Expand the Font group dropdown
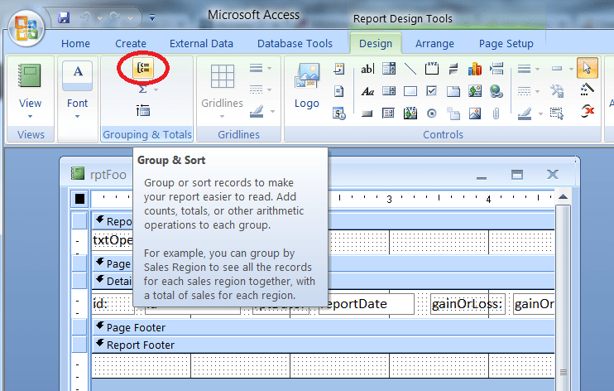This screenshot has width=614, height=391. 77,117
